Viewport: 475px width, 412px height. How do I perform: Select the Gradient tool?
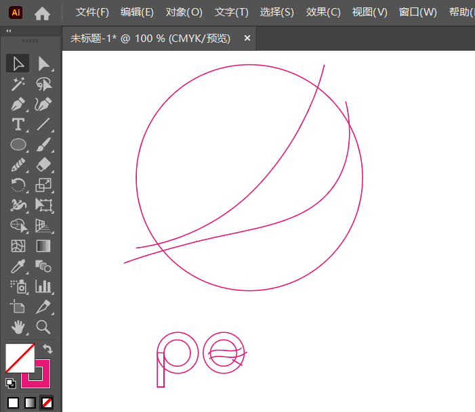coord(43,246)
